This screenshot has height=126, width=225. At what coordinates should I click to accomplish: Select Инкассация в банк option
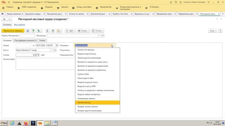point(98,78)
